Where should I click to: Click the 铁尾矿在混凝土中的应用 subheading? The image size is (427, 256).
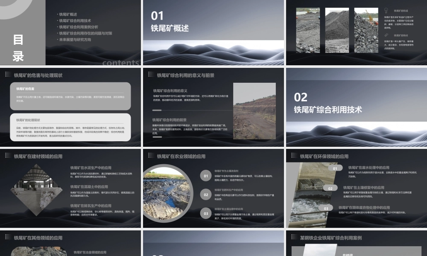coord(89,186)
